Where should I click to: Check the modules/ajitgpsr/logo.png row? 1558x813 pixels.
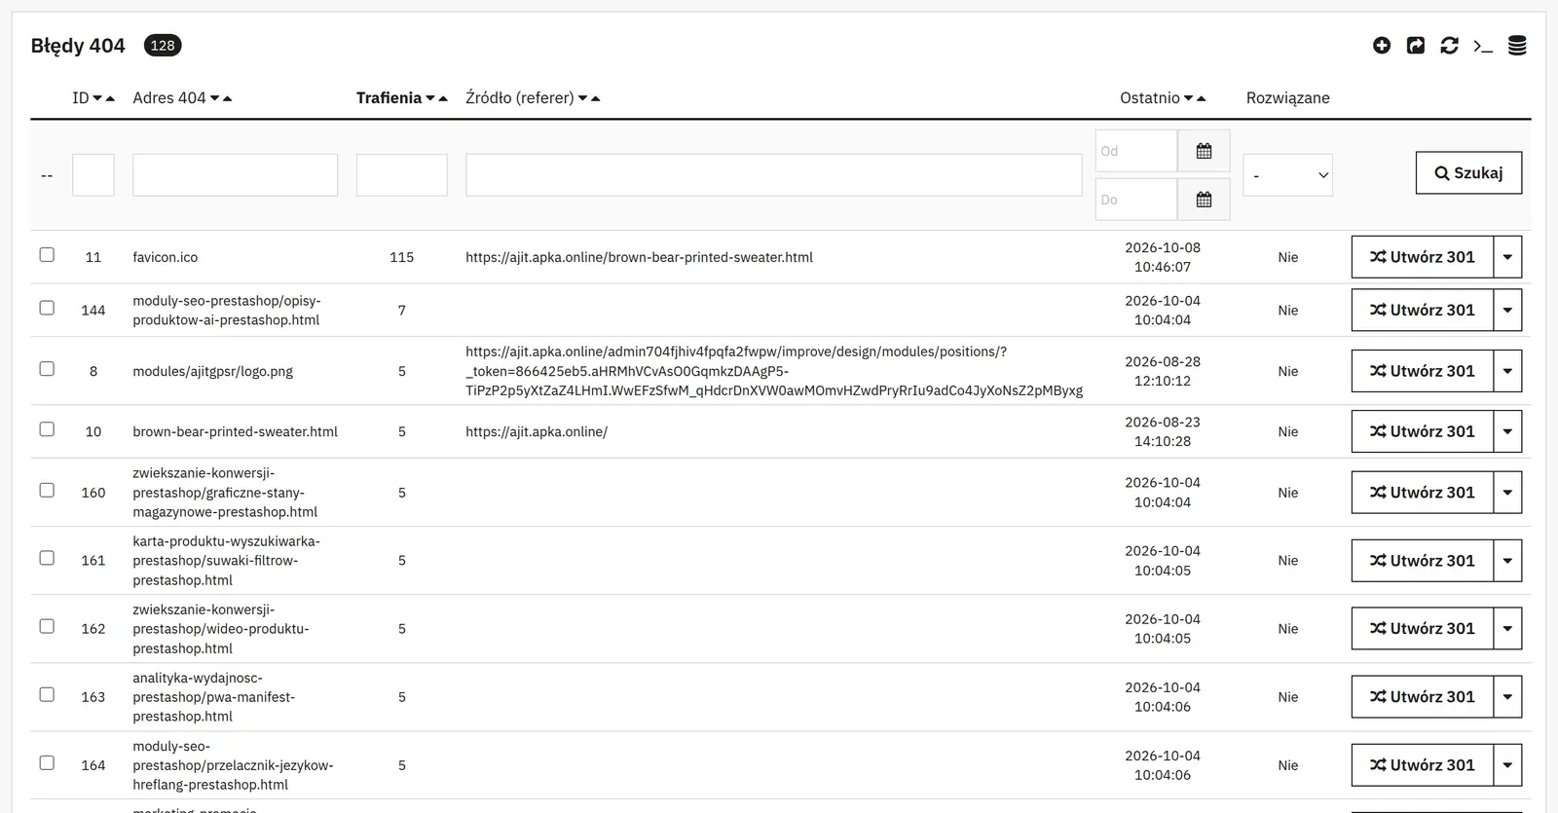point(47,369)
